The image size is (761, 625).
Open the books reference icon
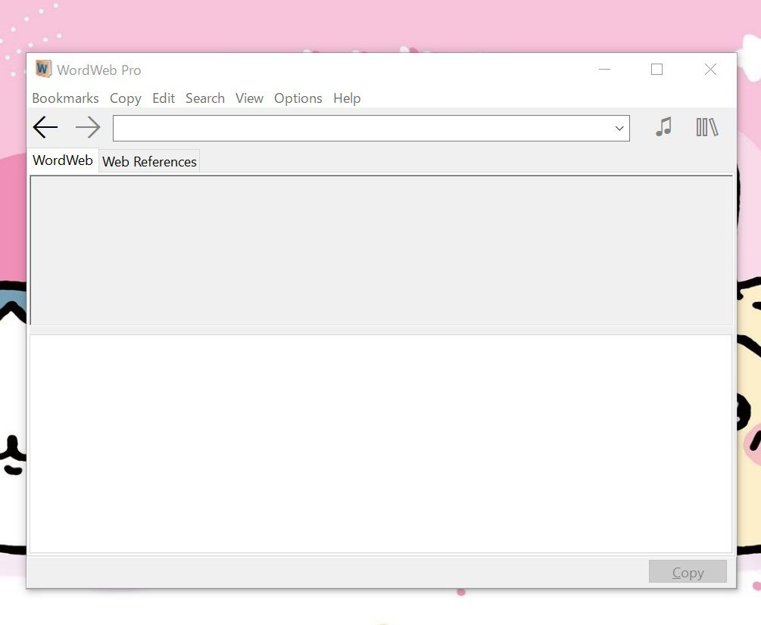tap(707, 127)
